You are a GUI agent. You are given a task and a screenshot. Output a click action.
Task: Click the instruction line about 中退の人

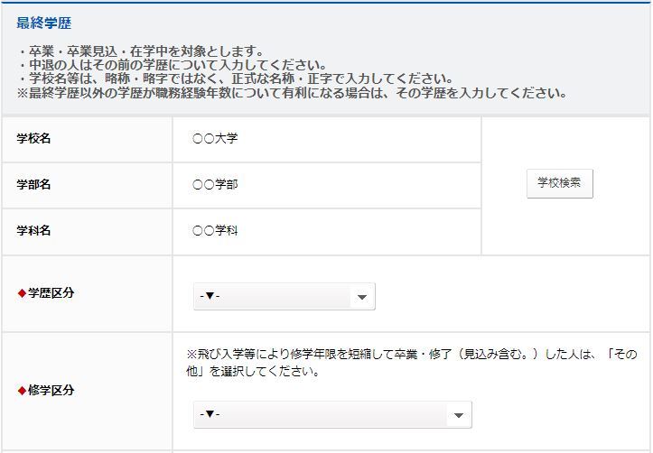172,65
